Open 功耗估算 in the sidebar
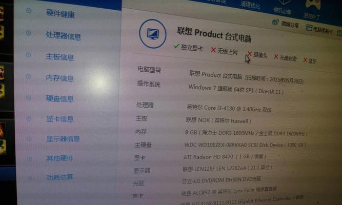 [x=59, y=177]
